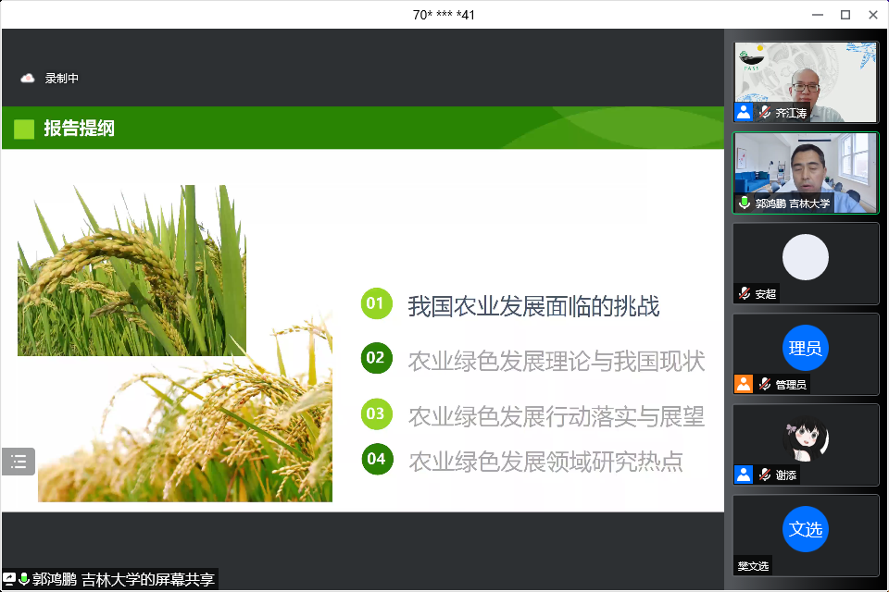The height and width of the screenshot is (592, 889).
Task: Select agenda item 我国农业发展面临的挑战
Action: (533, 306)
